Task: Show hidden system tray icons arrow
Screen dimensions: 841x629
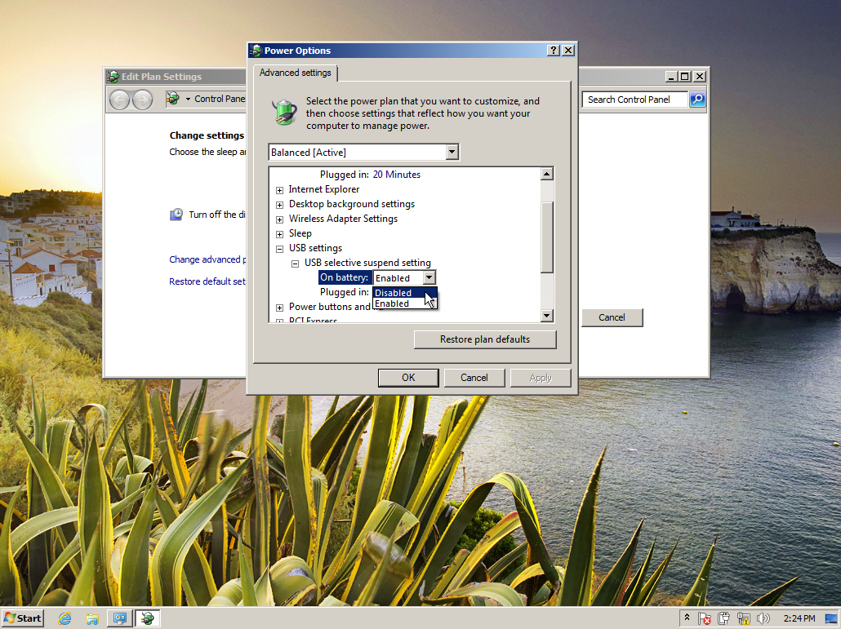Action: tap(687, 618)
